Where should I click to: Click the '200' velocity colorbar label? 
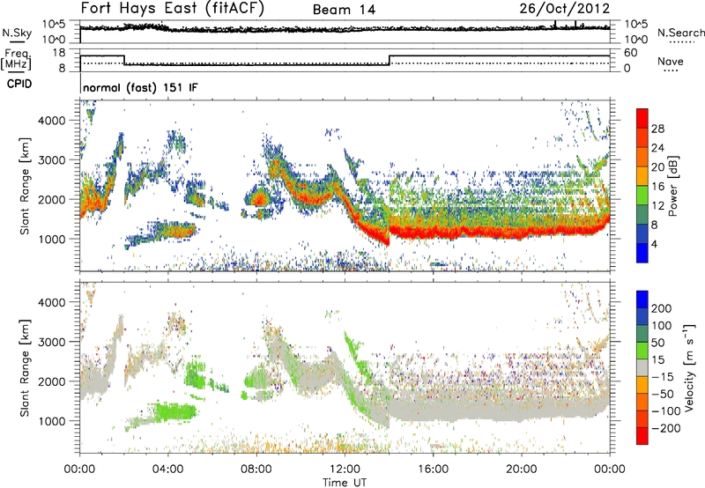point(662,308)
